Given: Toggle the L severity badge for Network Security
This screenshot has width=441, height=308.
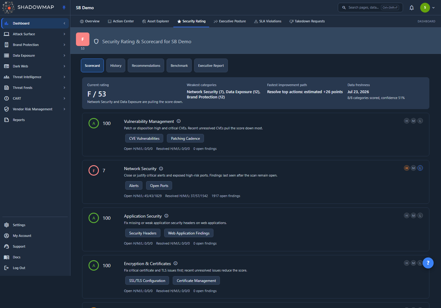Looking at the screenshot, I should (x=420, y=168).
